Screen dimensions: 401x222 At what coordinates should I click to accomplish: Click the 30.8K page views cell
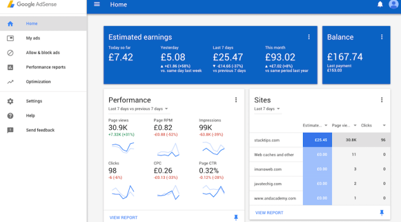(x=346, y=140)
